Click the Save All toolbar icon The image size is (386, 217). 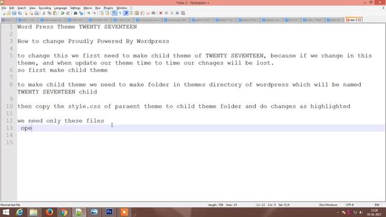pos(20,13)
